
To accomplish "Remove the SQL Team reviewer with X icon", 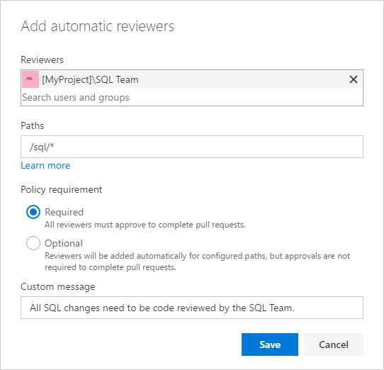I will coord(354,79).
